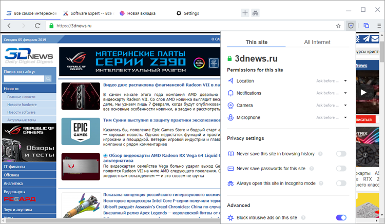
Task: Disable Block intrusive ads on this site
Action: point(341,217)
